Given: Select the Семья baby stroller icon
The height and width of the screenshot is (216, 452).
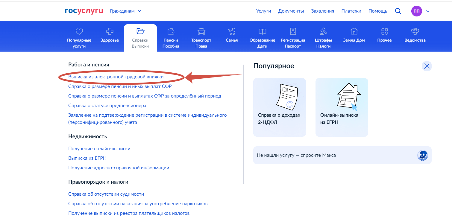Looking at the screenshot, I should coord(232,31).
